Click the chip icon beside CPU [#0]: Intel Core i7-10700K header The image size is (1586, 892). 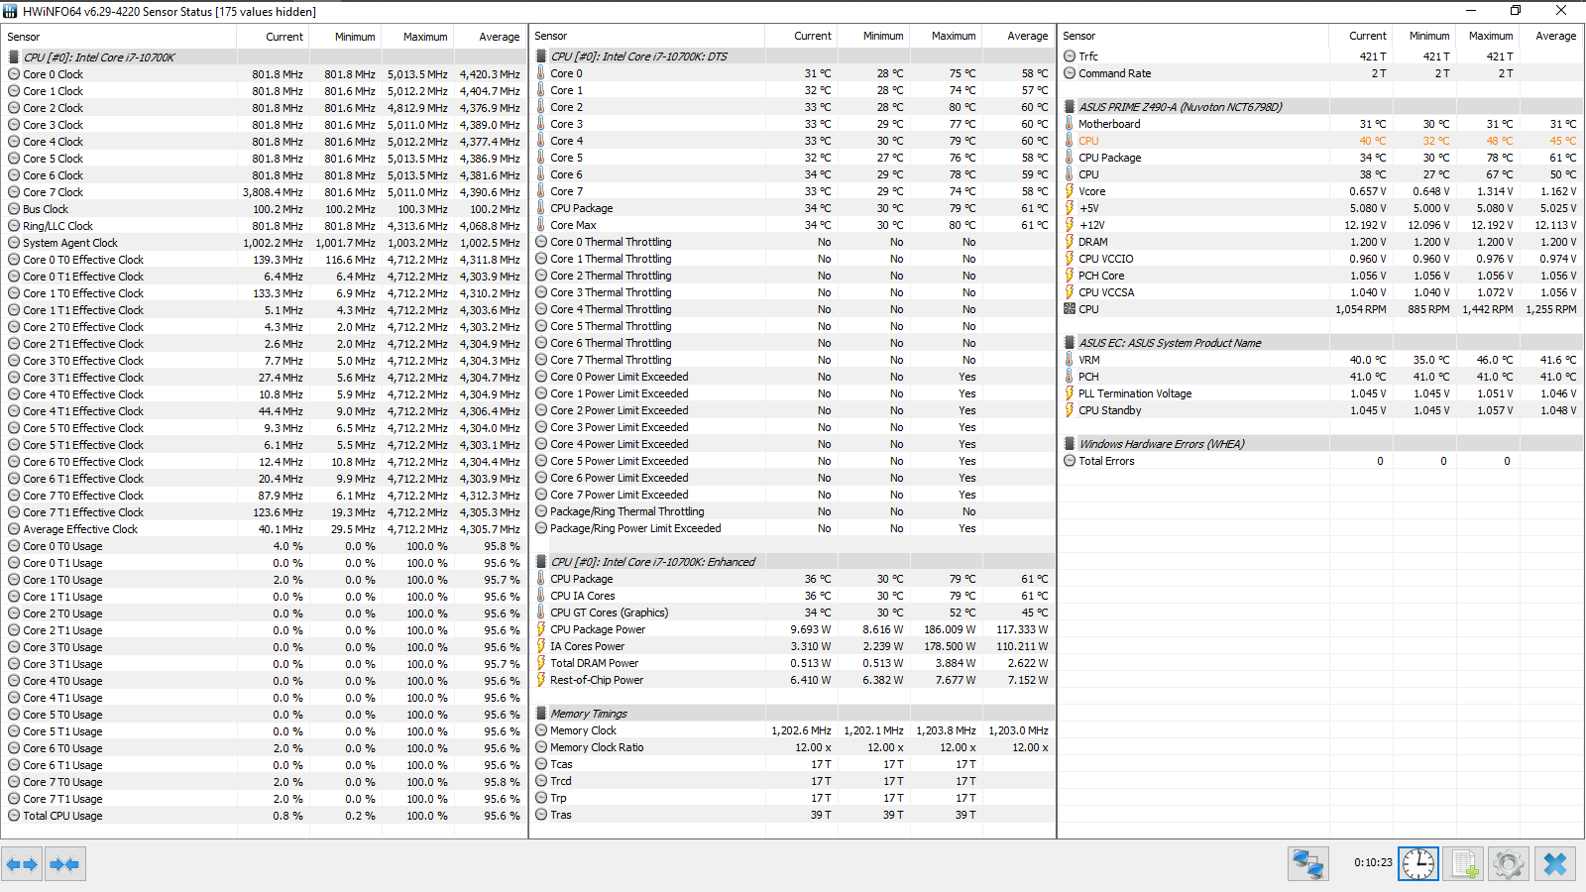(14, 57)
